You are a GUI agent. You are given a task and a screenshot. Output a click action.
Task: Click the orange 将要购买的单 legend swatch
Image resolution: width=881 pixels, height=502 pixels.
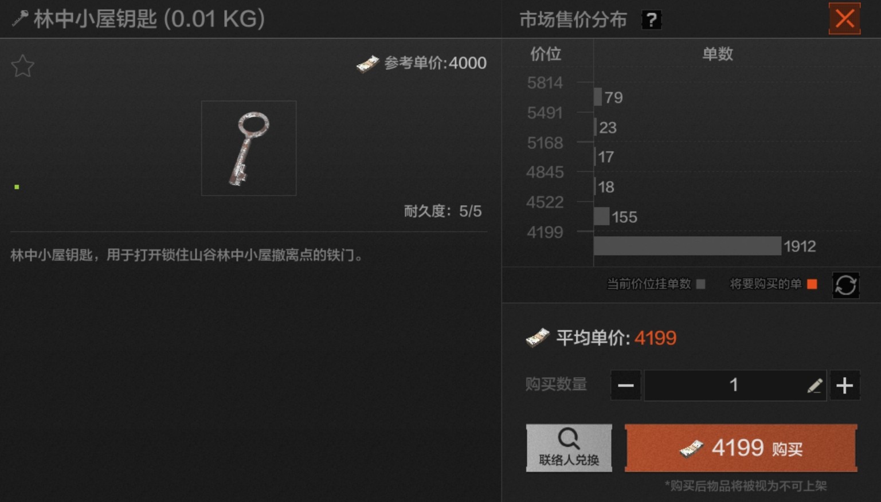(x=812, y=284)
